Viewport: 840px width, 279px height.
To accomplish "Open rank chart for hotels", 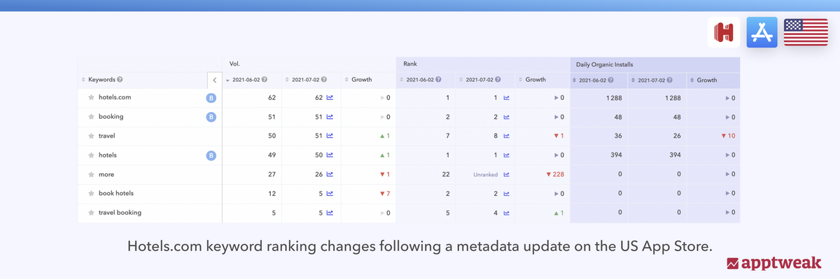I will 506,155.
